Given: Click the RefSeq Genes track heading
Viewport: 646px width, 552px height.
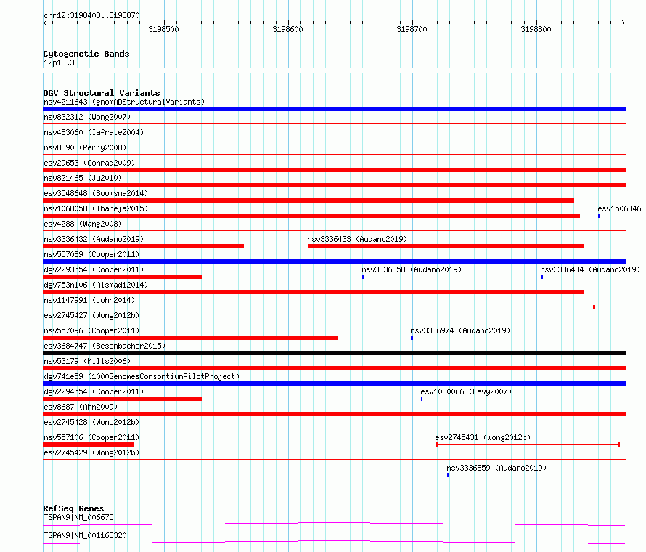Looking at the screenshot, I should 73,508.
